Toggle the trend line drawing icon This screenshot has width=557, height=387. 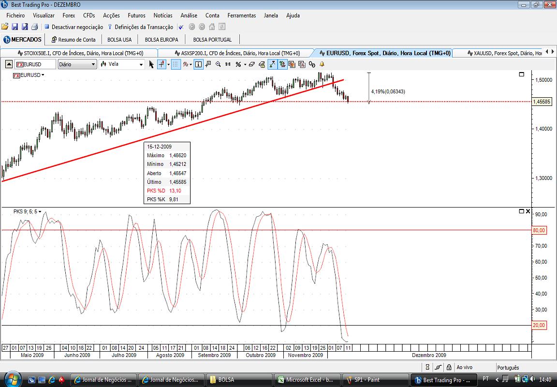click(272, 64)
